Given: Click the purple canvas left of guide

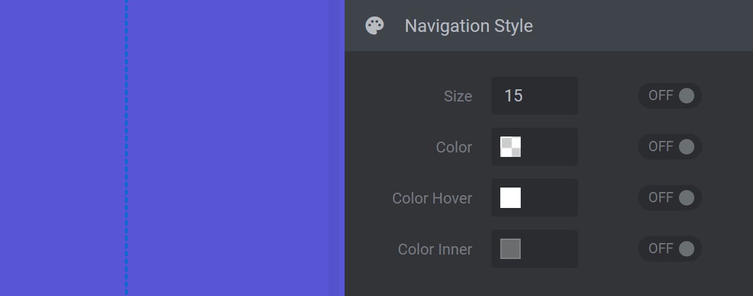Looking at the screenshot, I should click(63, 148).
